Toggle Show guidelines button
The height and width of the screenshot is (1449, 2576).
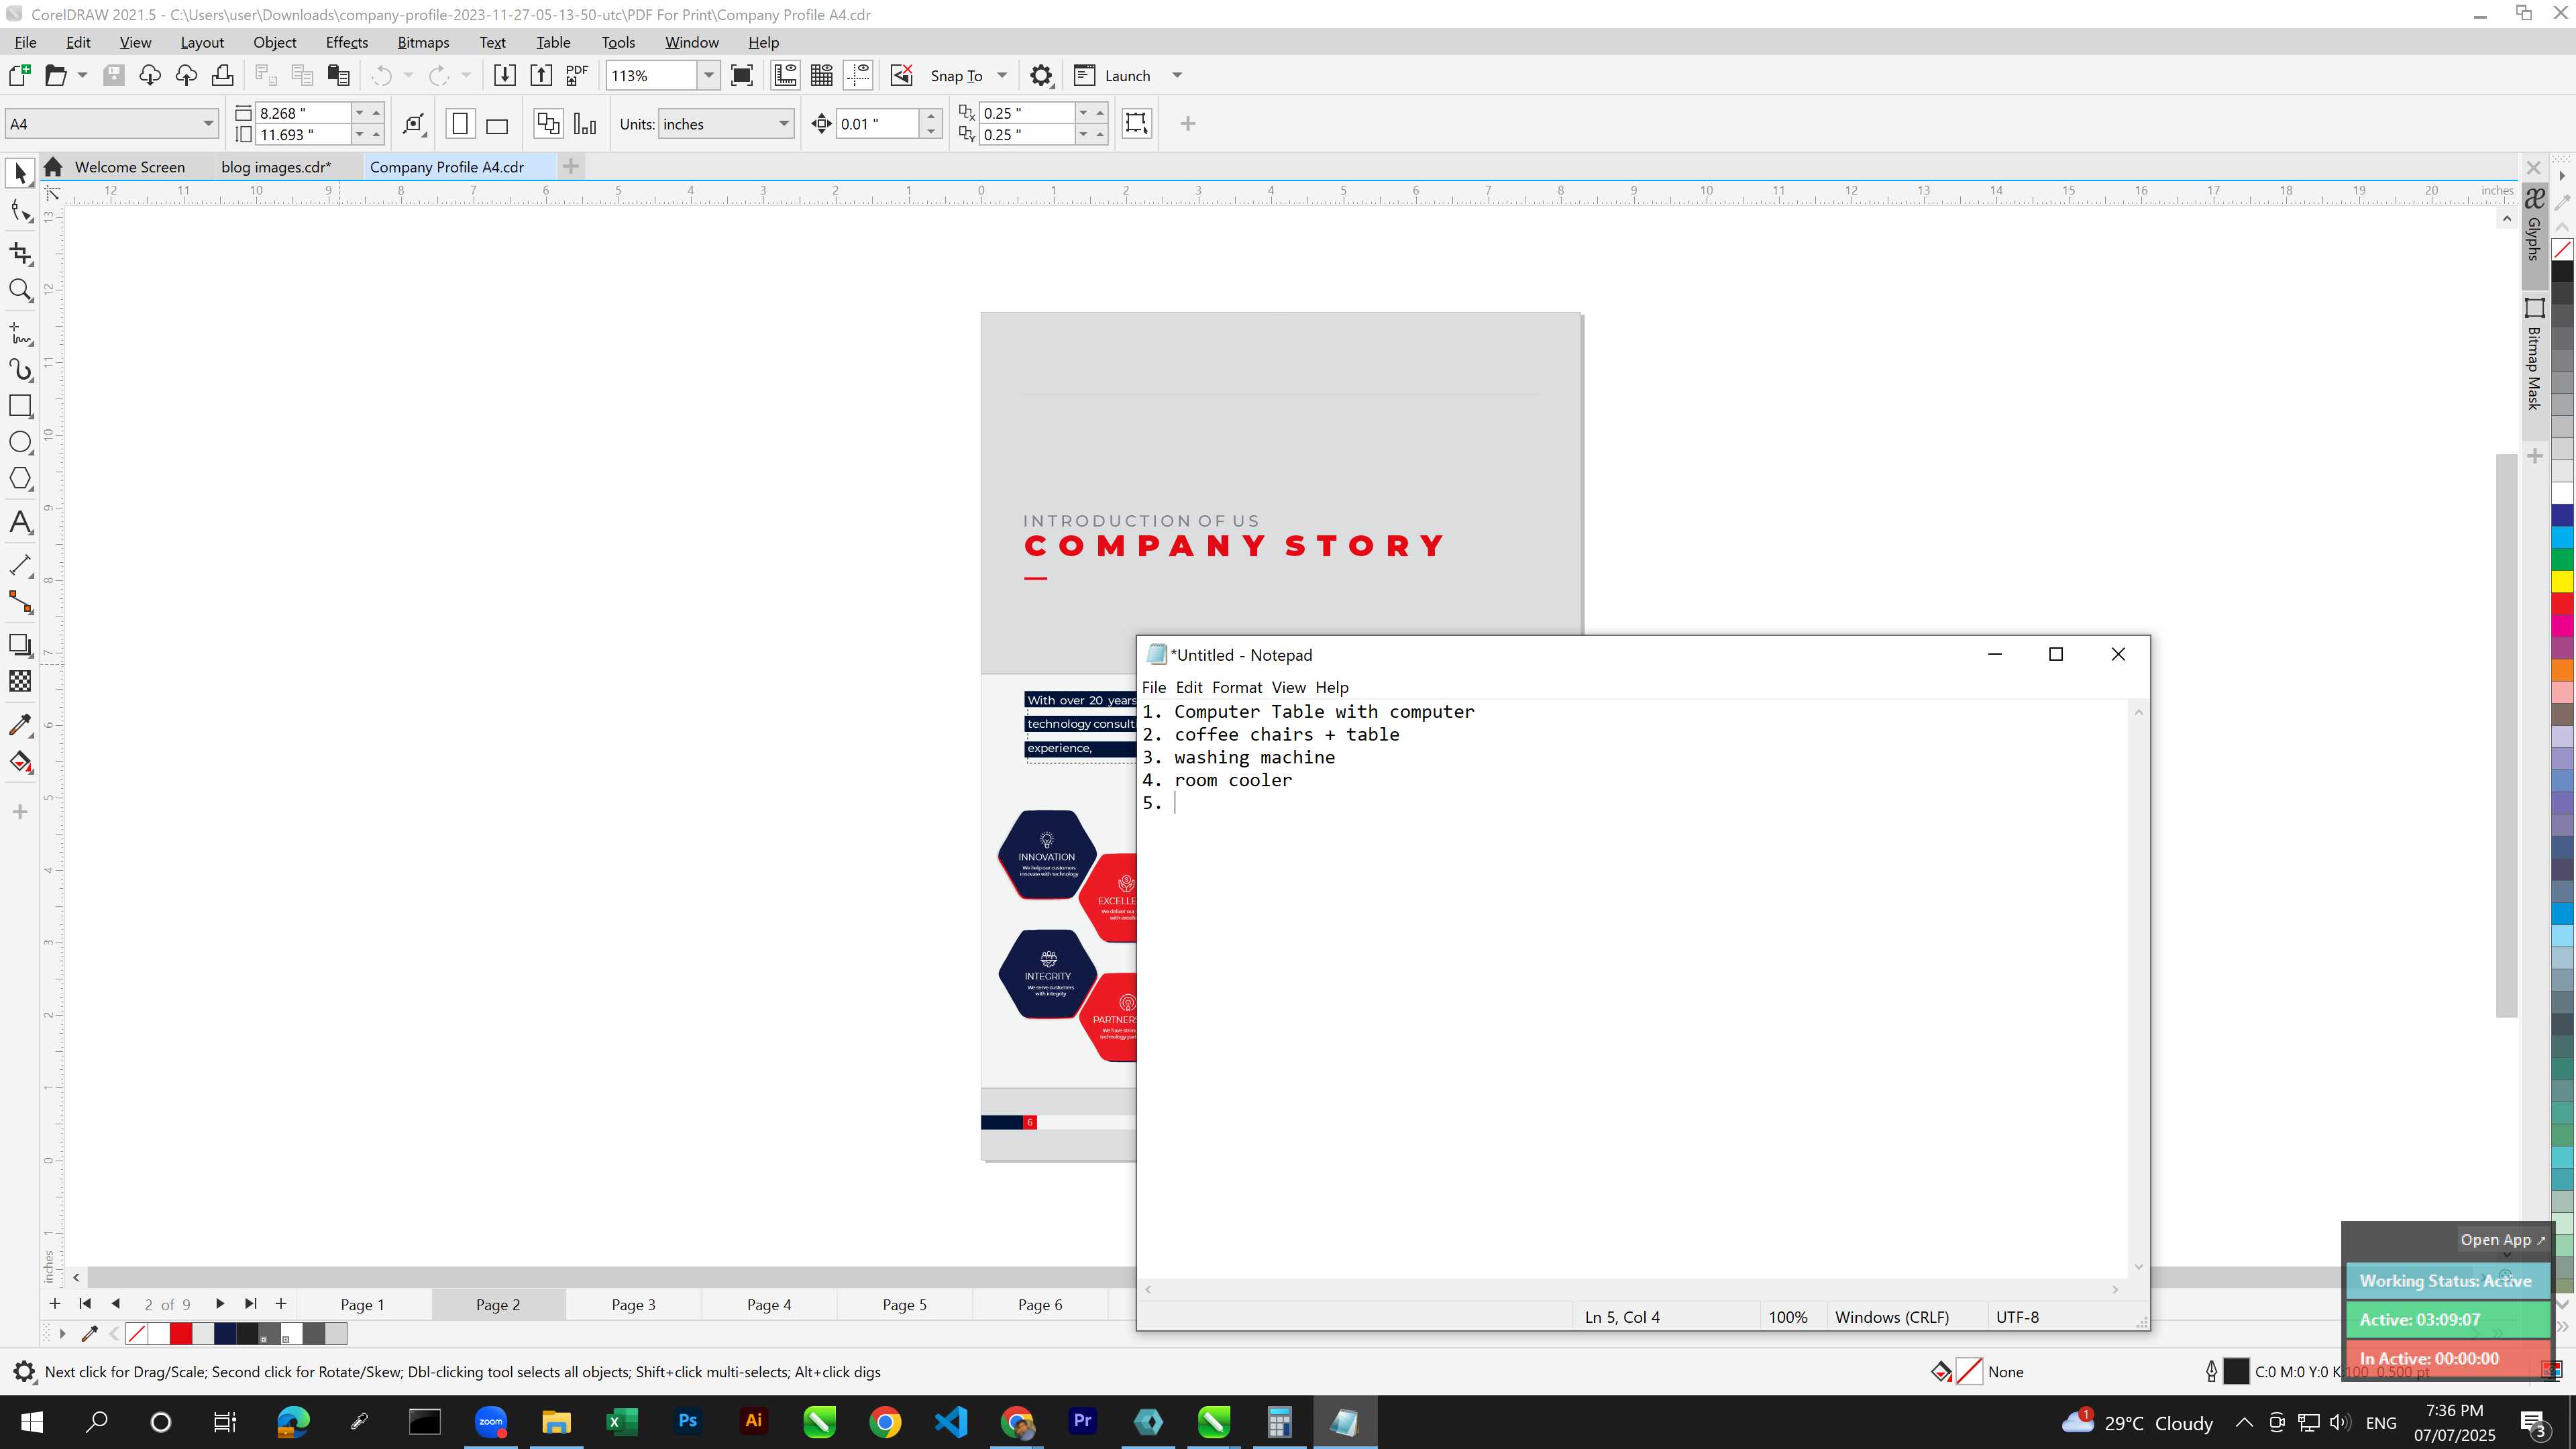pos(858,75)
